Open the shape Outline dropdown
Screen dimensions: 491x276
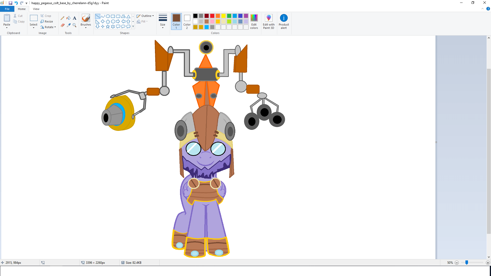[145, 16]
